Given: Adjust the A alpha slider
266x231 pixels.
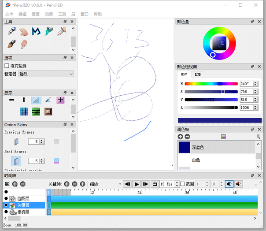Looking at the screenshot, I should [x=211, y=108].
